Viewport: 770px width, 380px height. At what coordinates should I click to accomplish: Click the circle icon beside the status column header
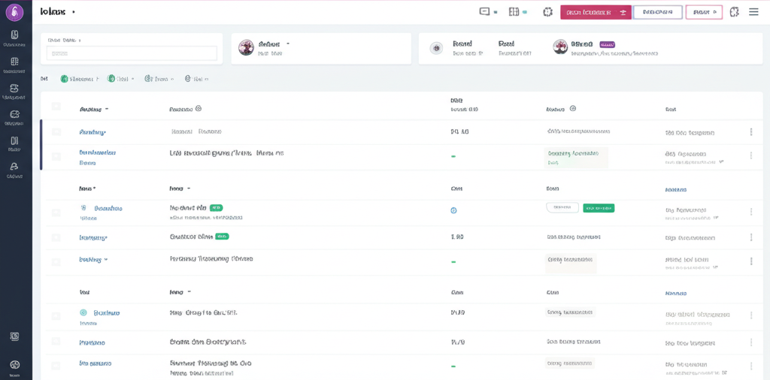pos(572,108)
